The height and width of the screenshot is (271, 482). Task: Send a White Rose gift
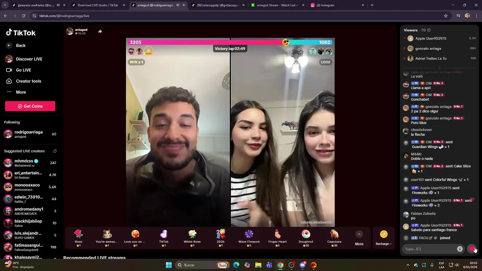(x=192, y=238)
